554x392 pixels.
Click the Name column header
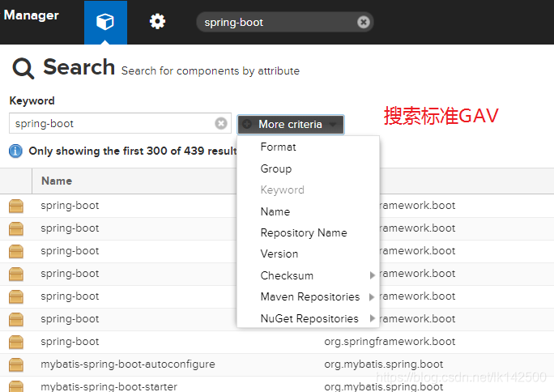click(x=57, y=181)
